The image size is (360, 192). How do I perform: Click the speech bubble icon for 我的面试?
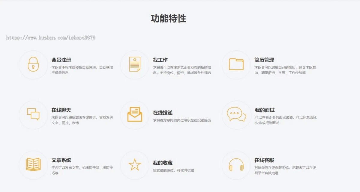(236, 114)
